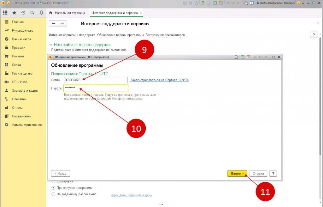This screenshot has height=207, width=323.
Task: Click the M- memory button in main title bar
Action: pyautogui.click(x=238, y=3)
